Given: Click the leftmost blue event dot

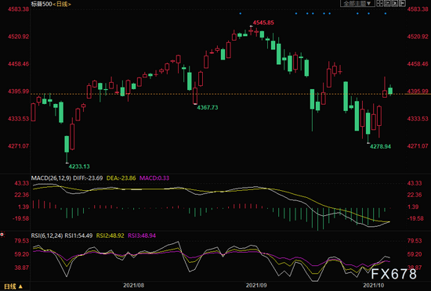Looking at the screenshot, I should [241, 13].
